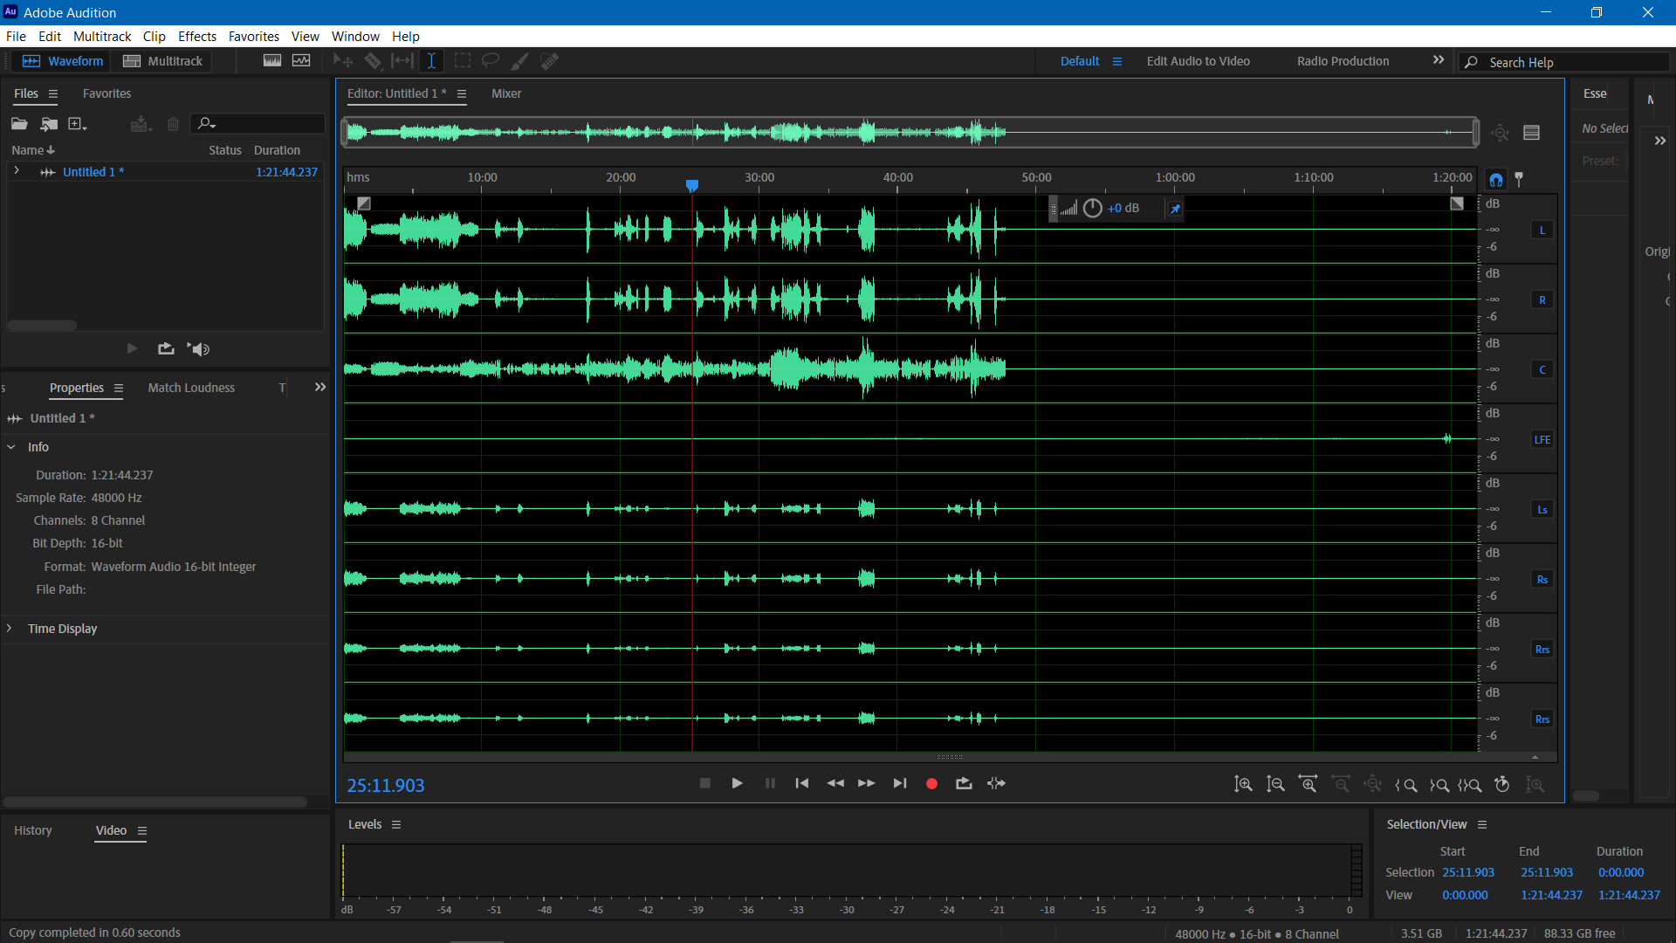
Task: Click the Search Help field
Action: point(1564,62)
